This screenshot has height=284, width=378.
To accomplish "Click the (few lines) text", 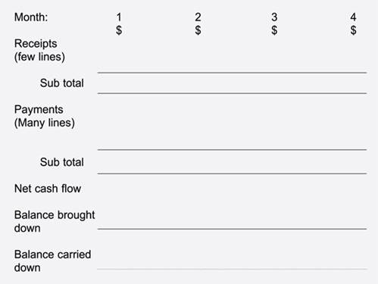I will point(39,57).
